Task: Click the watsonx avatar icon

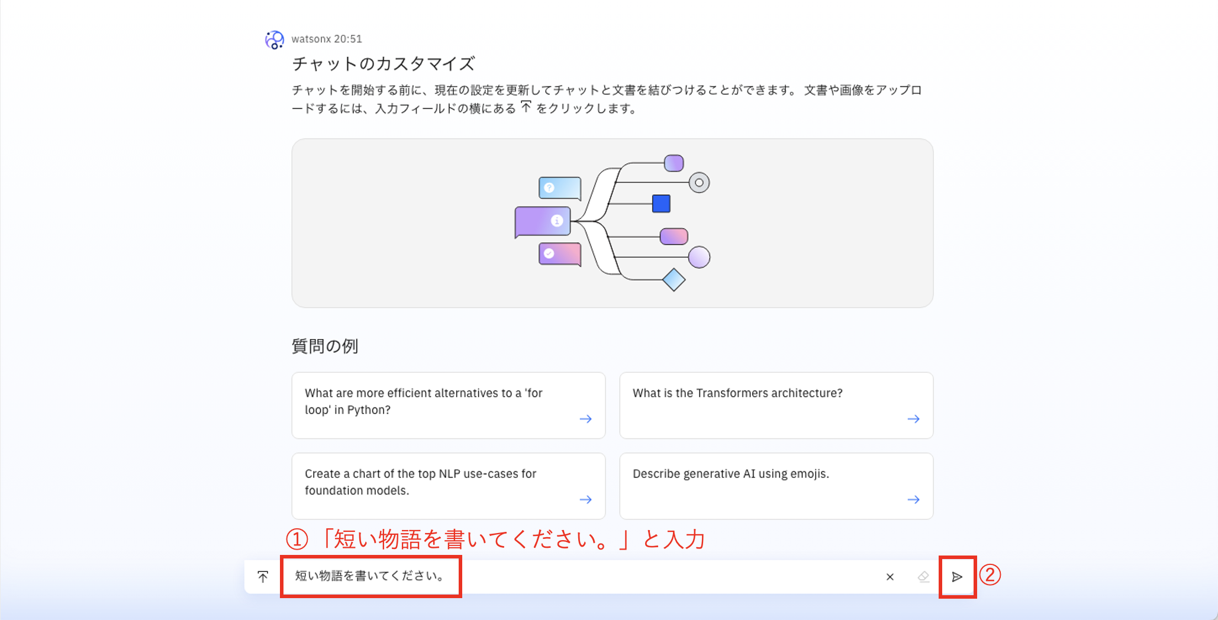Action: point(274,40)
